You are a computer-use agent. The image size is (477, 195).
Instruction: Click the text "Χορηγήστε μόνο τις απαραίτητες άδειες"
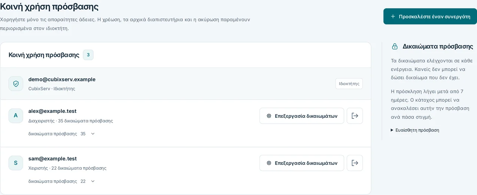click(48, 19)
